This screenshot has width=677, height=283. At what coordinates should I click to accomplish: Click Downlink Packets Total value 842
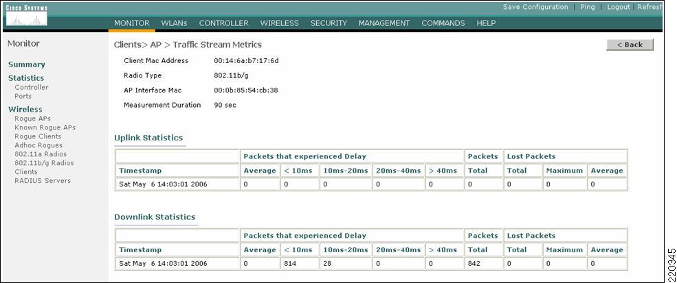click(x=474, y=264)
